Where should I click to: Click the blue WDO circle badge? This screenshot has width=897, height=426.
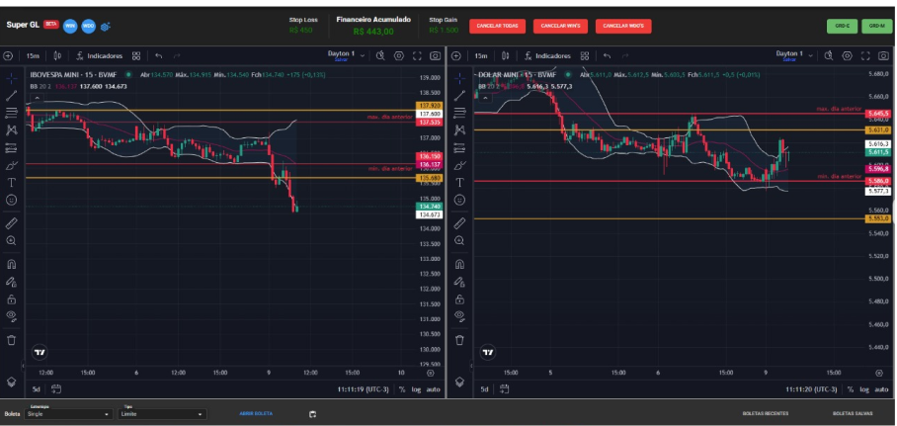pyautogui.click(x=88, y=26)
